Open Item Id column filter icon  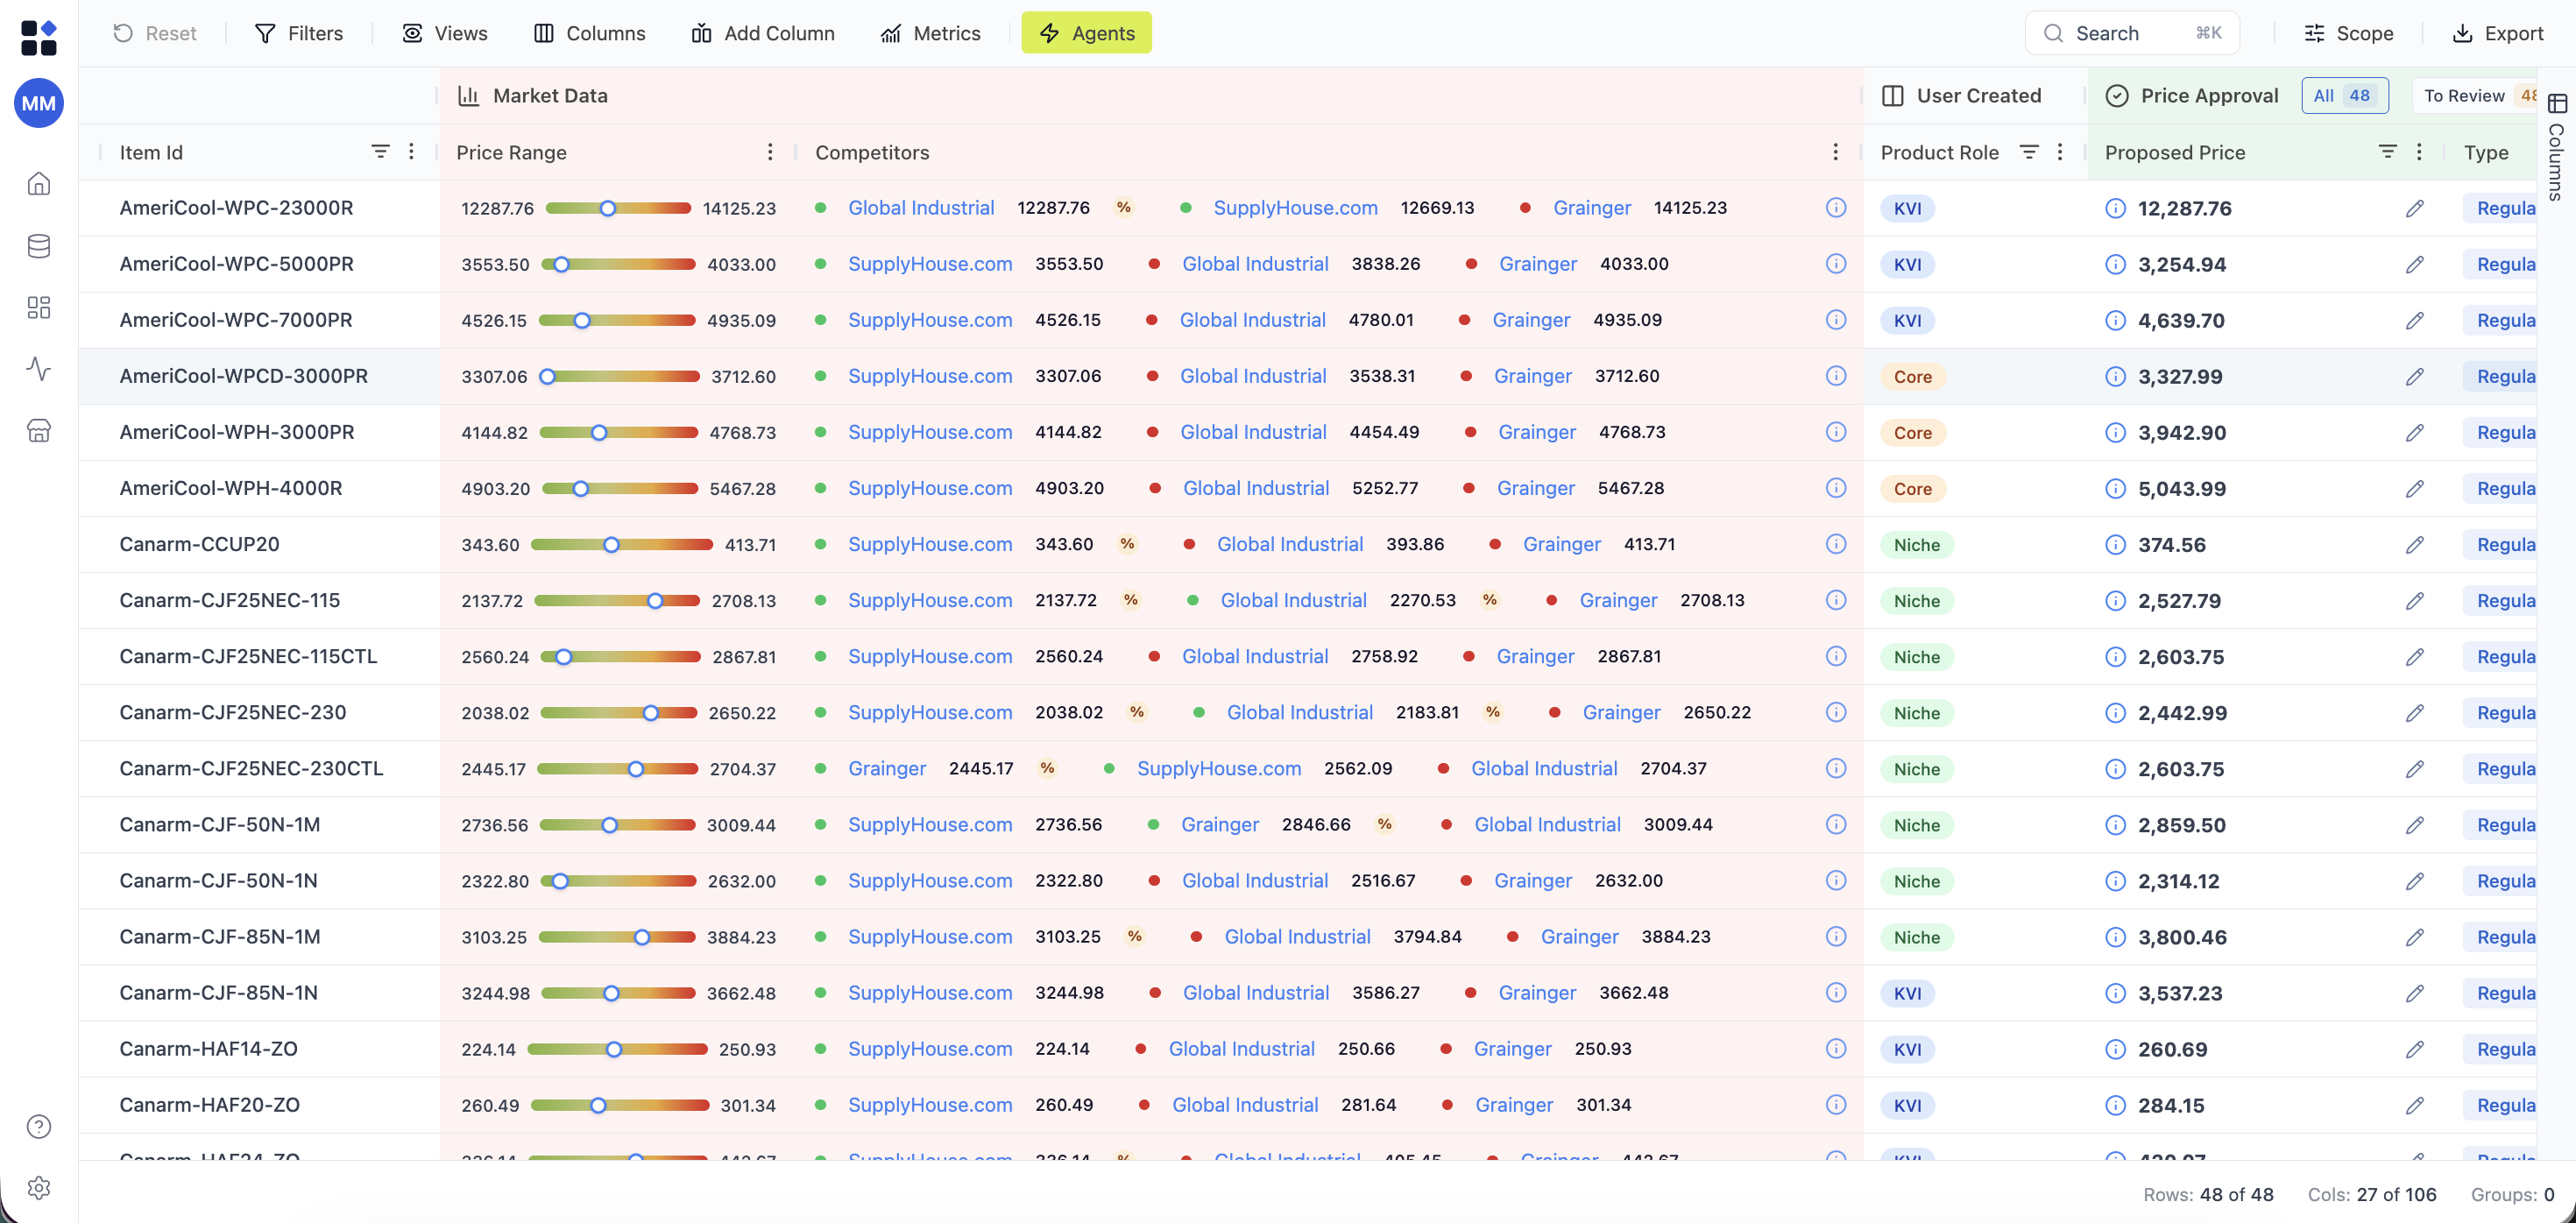pyautogui.click(x=380, y=152)
